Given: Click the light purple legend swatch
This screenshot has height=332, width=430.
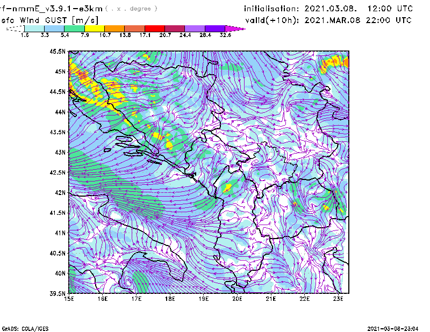Looking at the screenshot, I should (x=195, y=28).
